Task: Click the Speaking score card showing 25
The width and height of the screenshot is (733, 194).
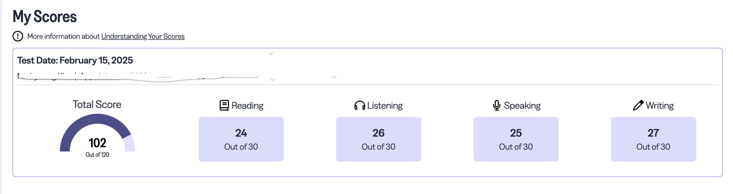Action: click(x=516, y=139)
